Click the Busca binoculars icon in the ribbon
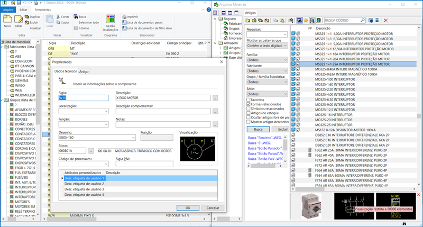Viewport: 423px width, 227px height. pos(76,17)
